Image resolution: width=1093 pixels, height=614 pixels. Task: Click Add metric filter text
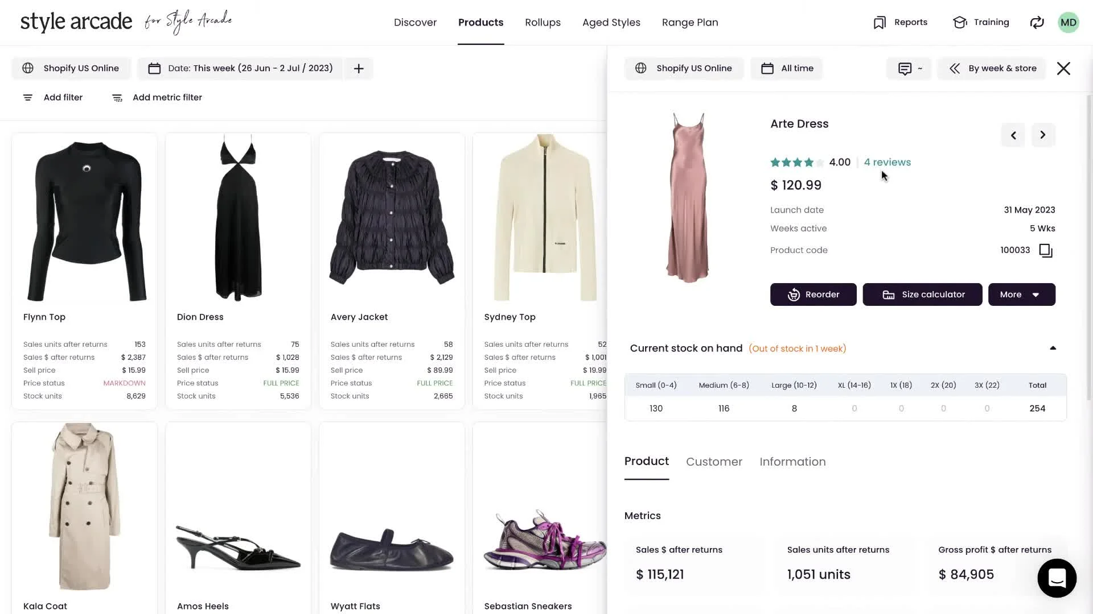coord(167,98)
